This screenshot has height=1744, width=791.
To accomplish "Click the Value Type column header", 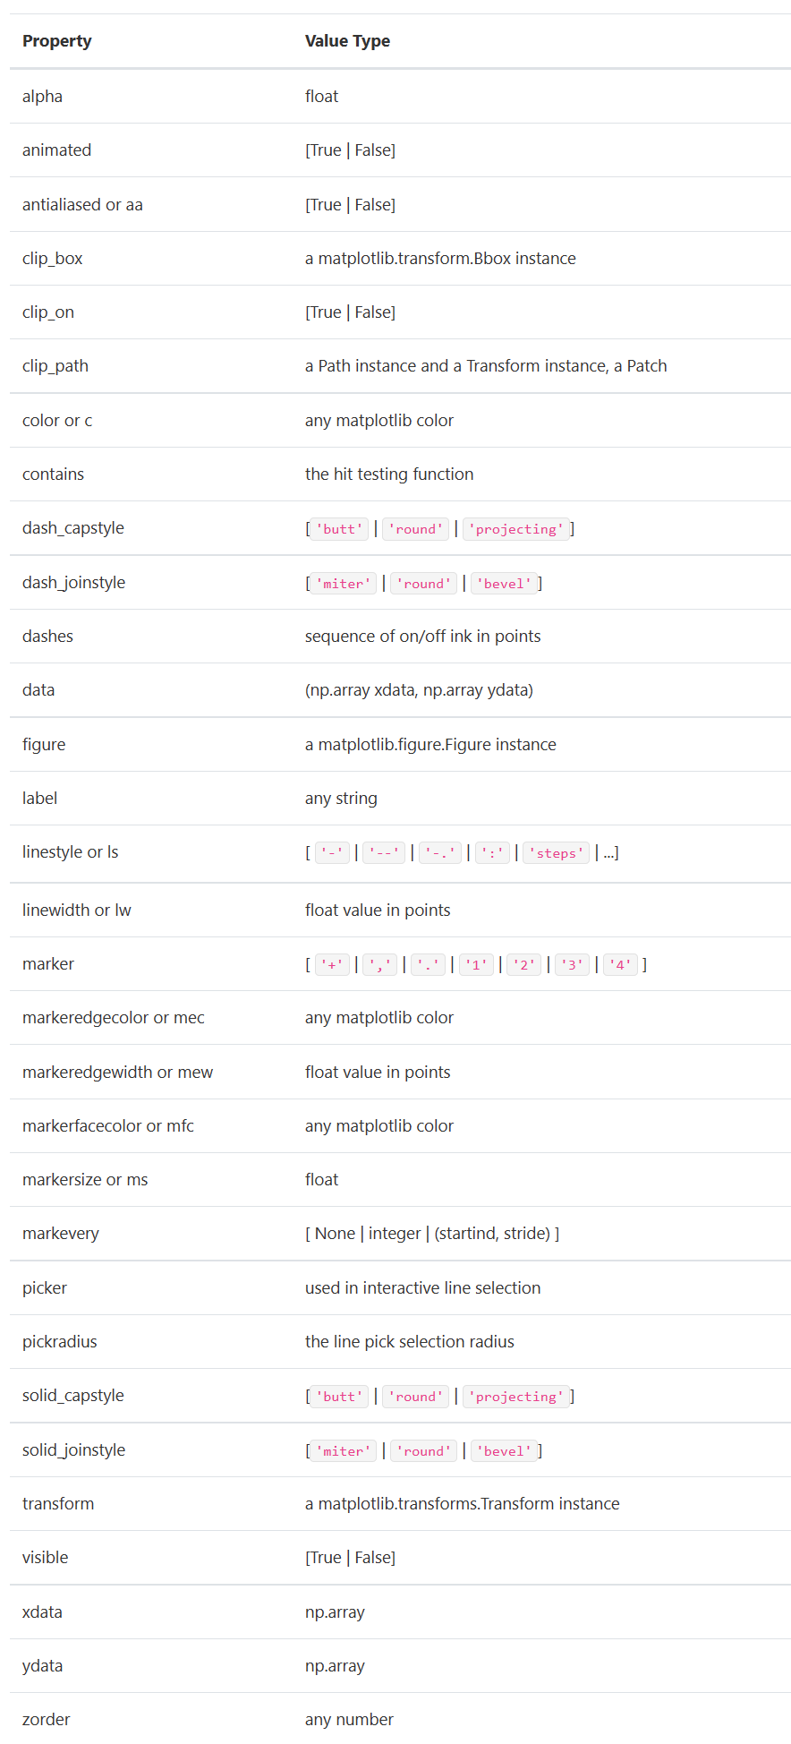I will pos(347,41).
